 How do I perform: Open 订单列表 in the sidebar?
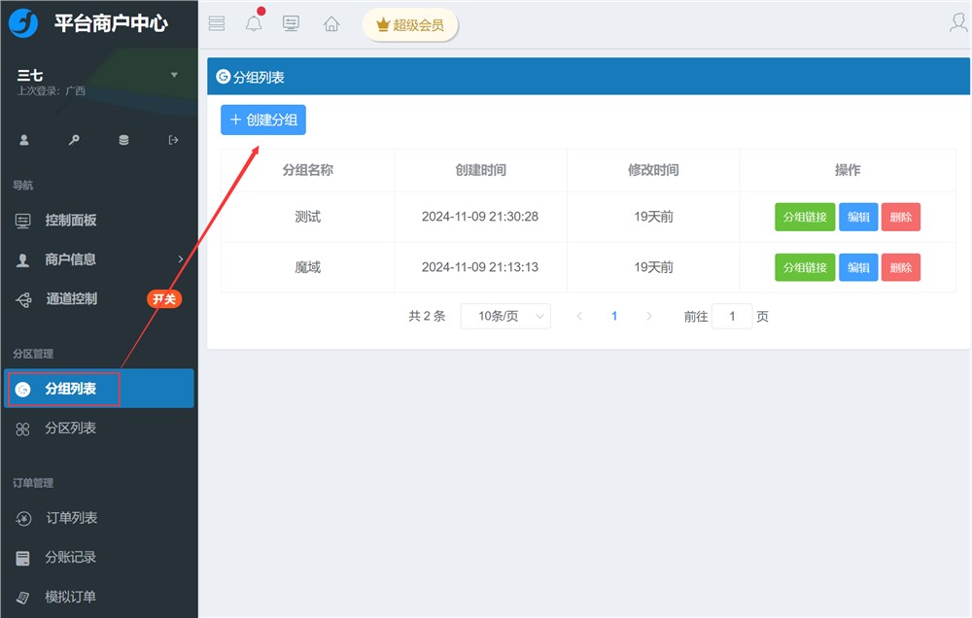(71, 519)
